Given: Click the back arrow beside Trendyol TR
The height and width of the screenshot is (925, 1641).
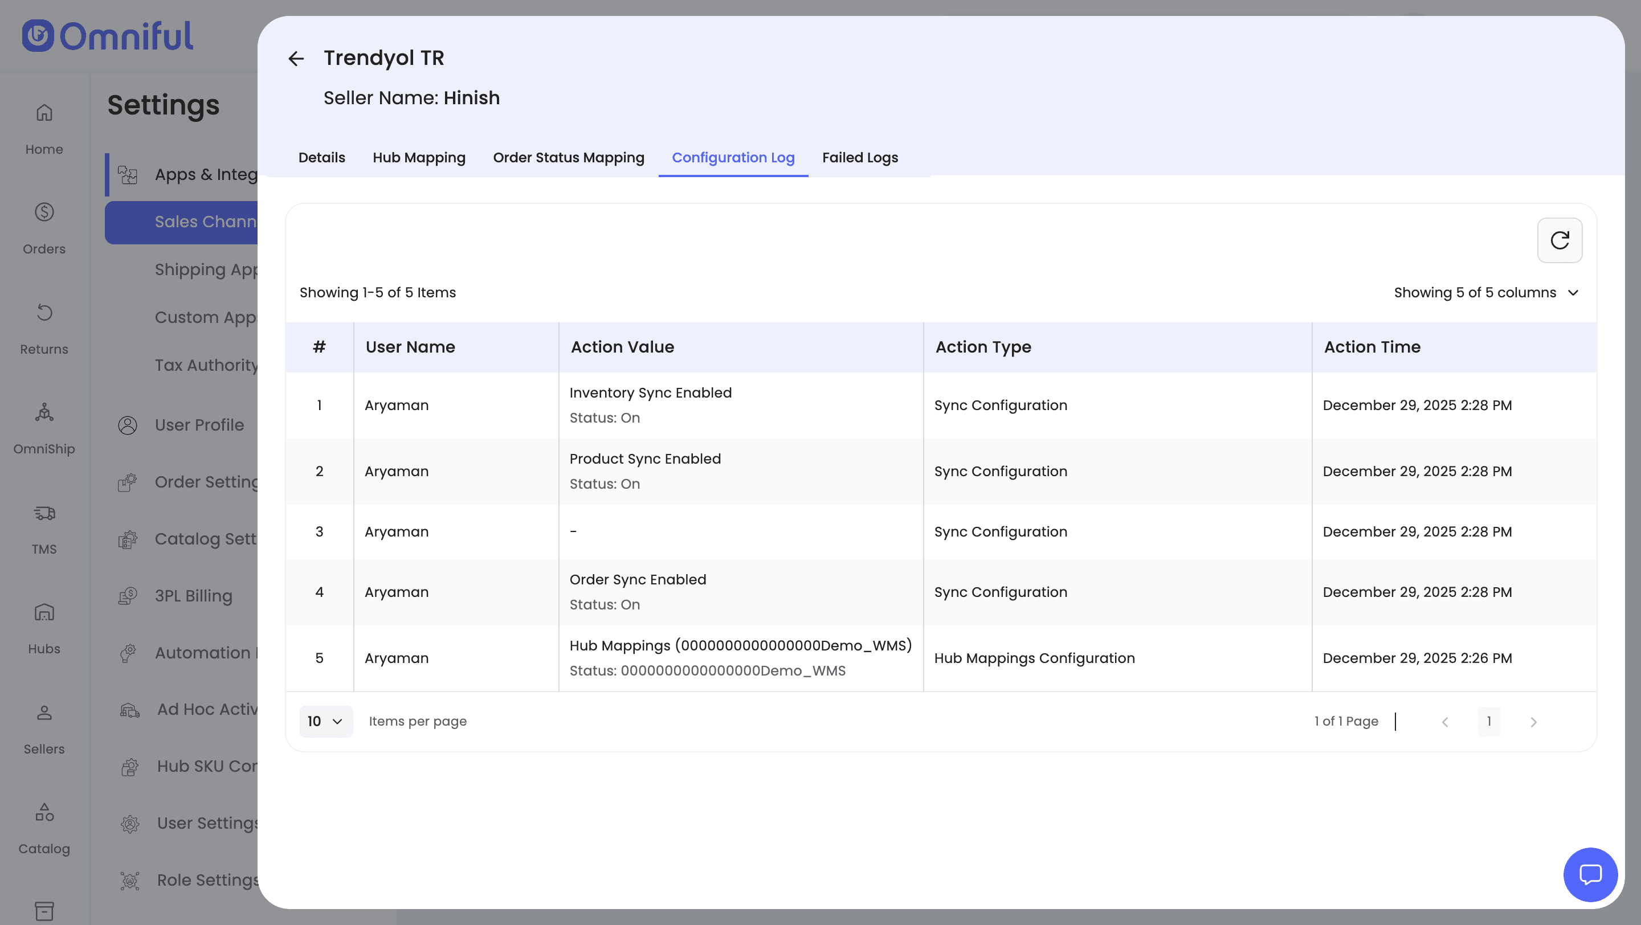Looking at the screenshot, I should coord(296,59).
